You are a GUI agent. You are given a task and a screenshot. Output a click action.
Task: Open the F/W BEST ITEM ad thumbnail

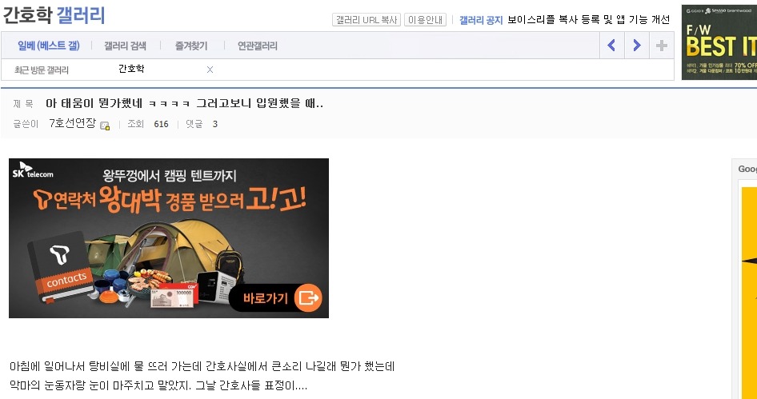pyautogui.click(x=719, y=42)
